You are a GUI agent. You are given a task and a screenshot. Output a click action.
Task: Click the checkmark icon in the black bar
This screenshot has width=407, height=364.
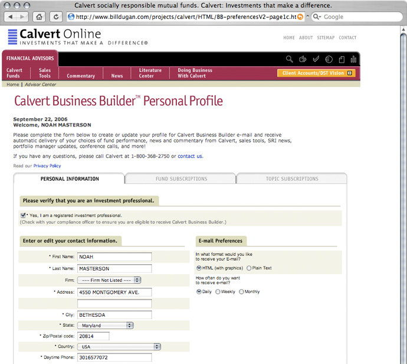click(316, 59)
